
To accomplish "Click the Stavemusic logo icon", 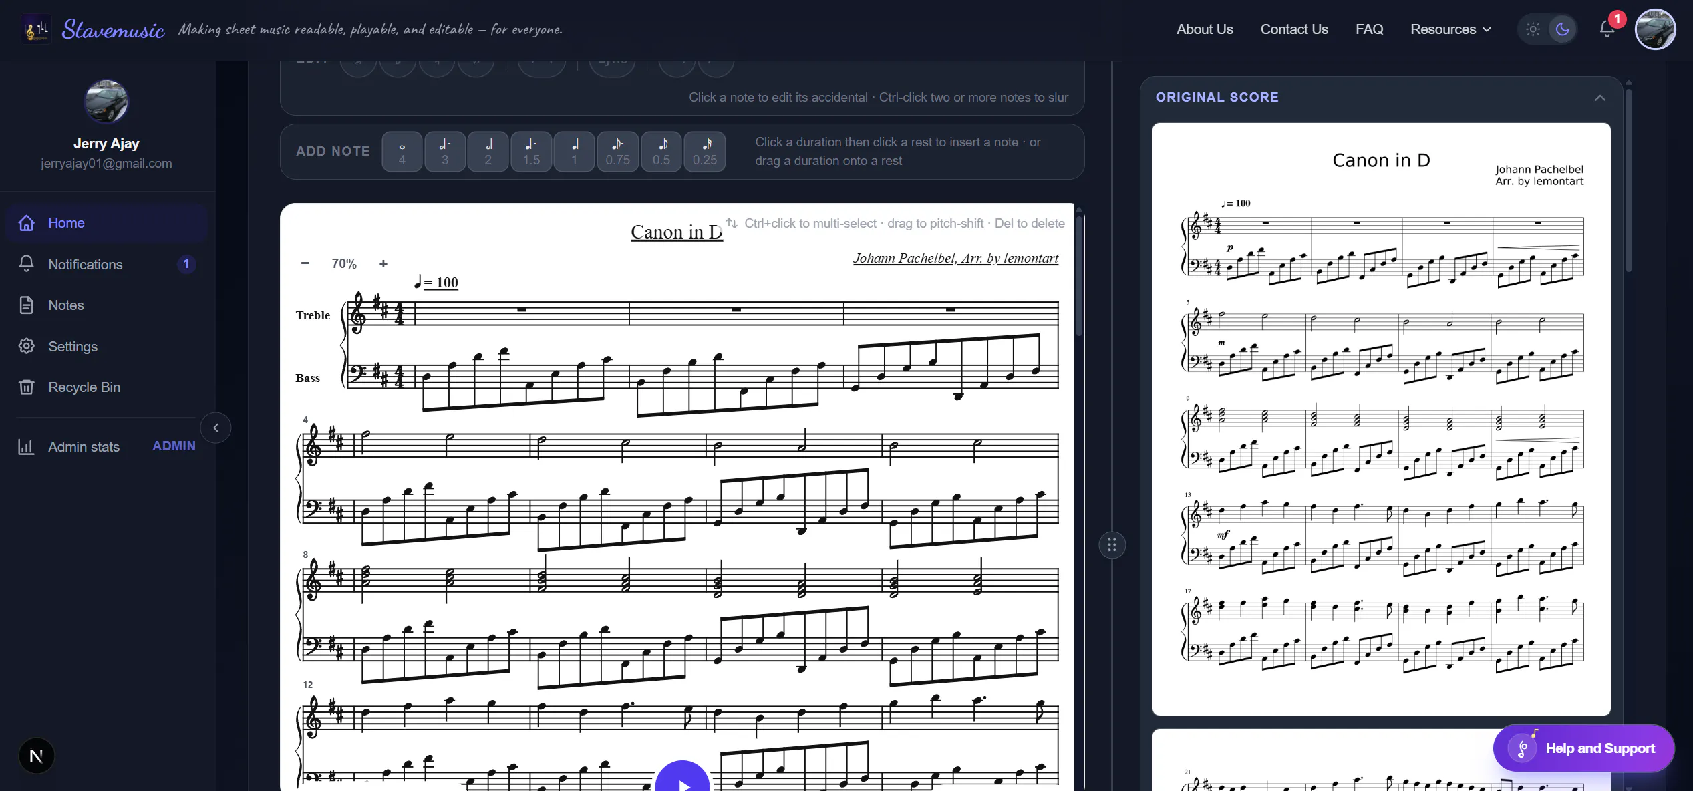I will point(37,29).
